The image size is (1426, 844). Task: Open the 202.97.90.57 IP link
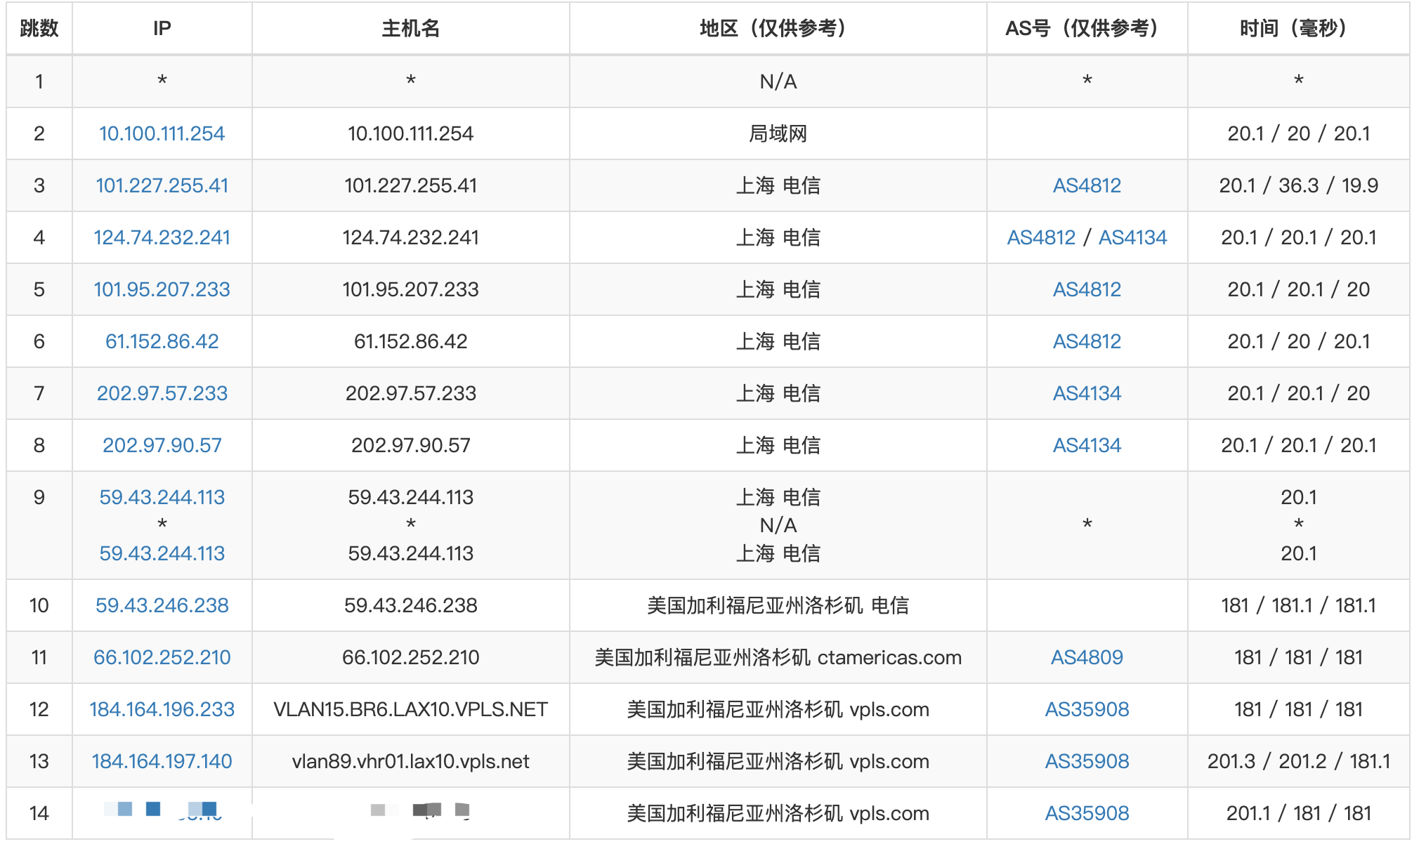(x=162, y=445)
